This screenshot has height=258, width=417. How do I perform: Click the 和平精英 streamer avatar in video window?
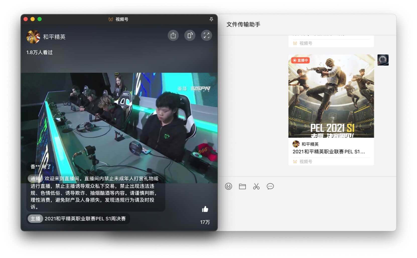33,37
